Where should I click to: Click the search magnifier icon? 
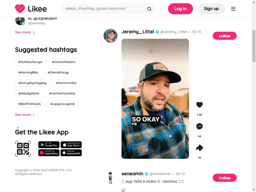(x=149, y=9)
